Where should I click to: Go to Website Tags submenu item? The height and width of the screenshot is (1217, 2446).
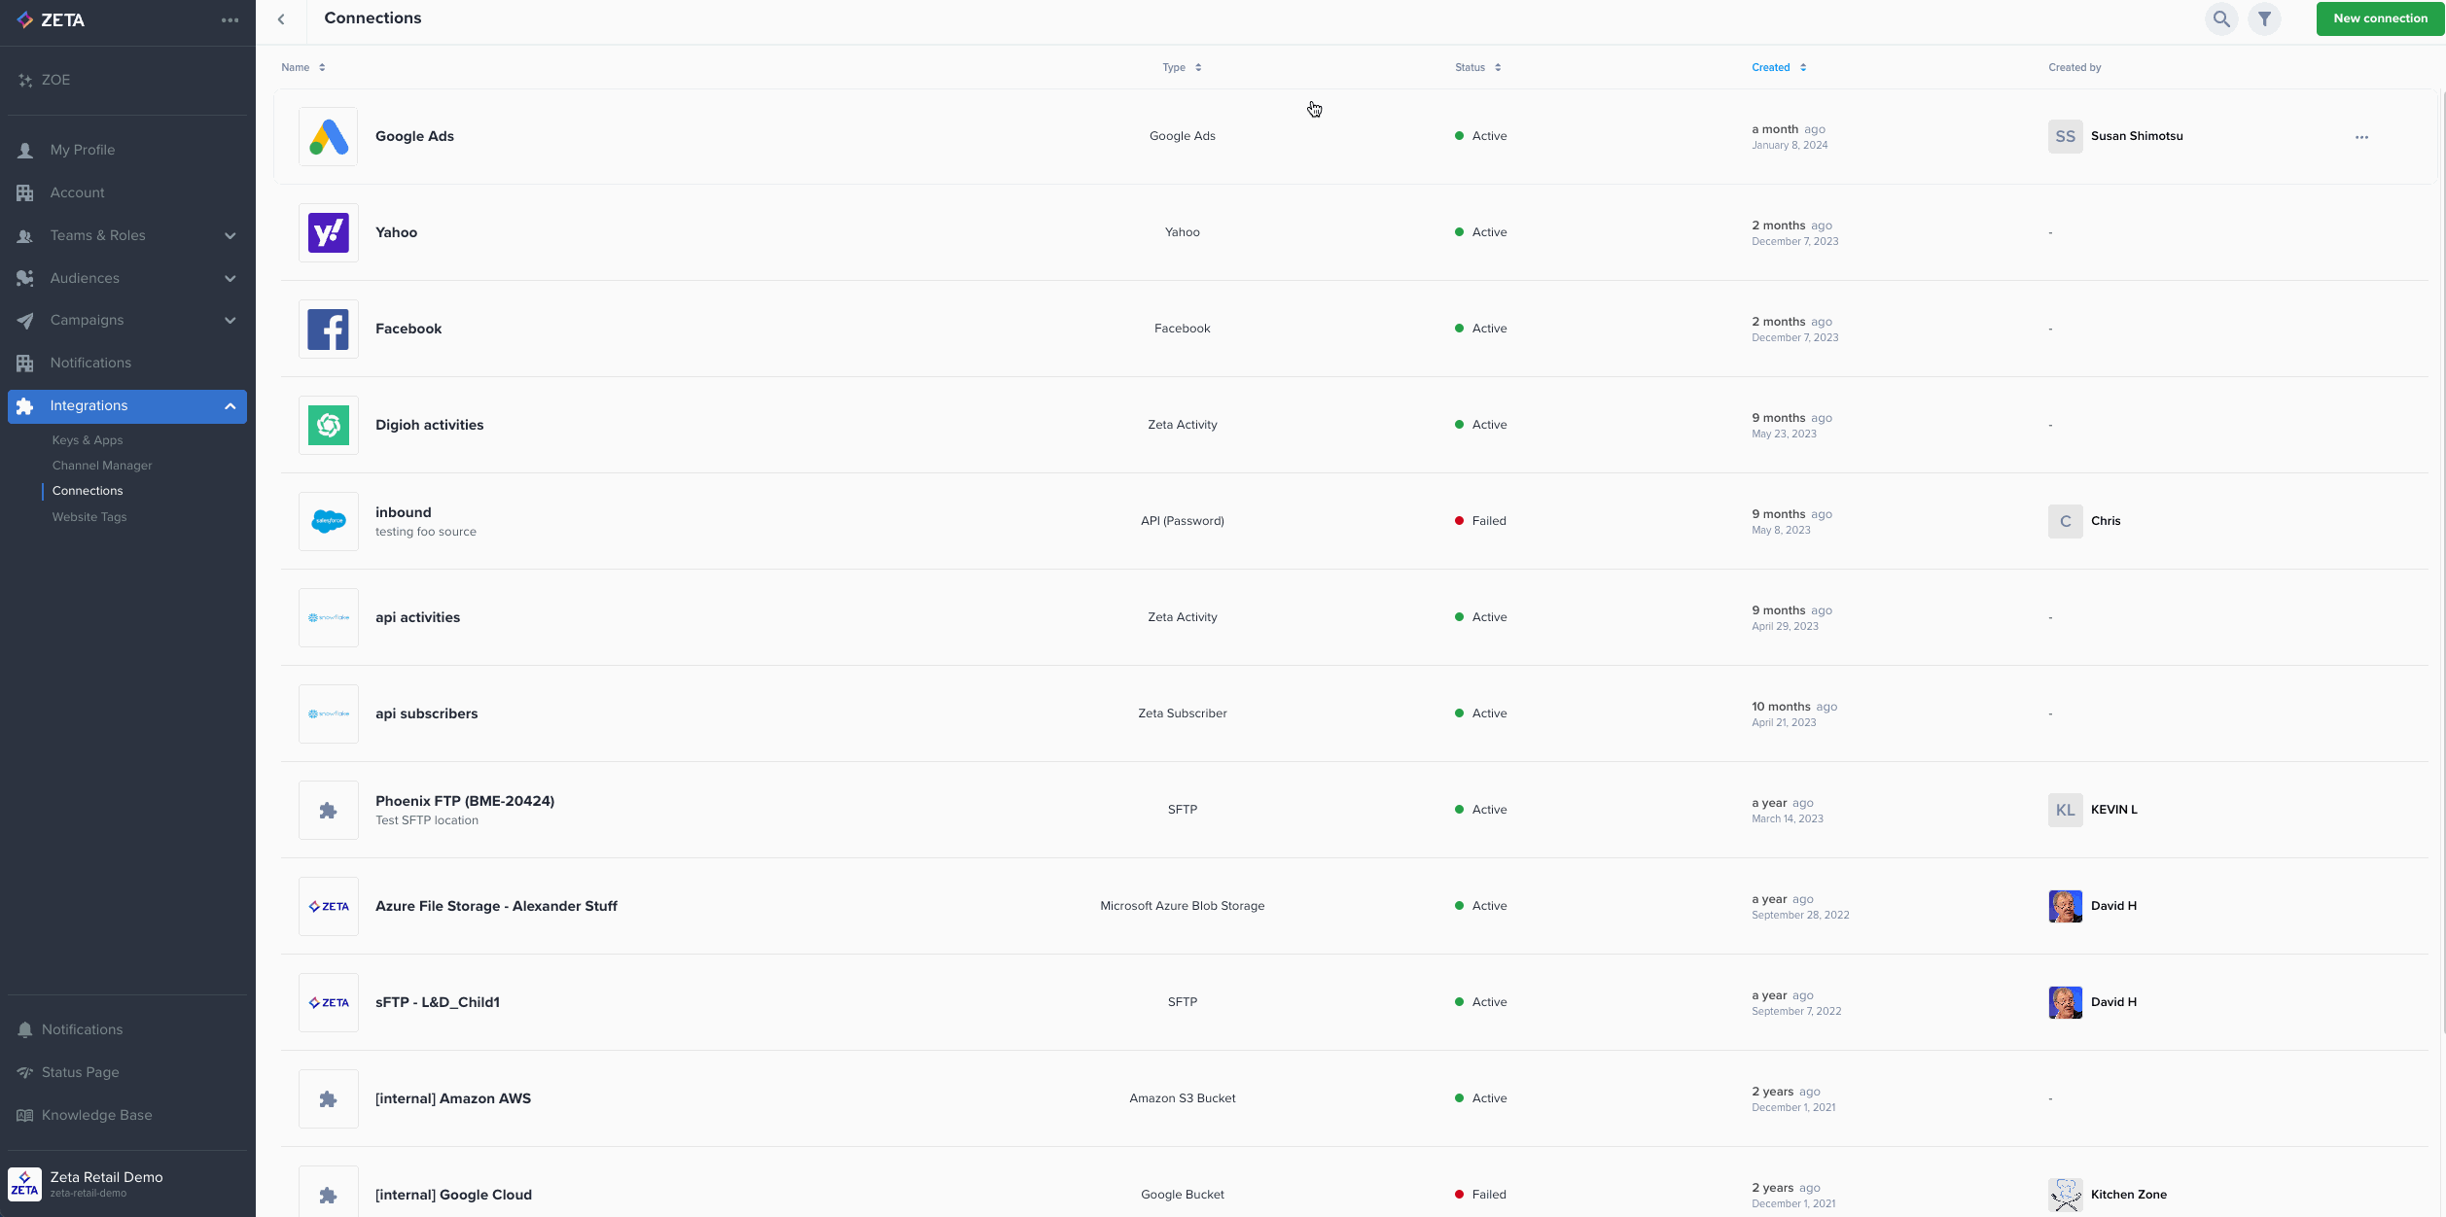click(89, 517)
